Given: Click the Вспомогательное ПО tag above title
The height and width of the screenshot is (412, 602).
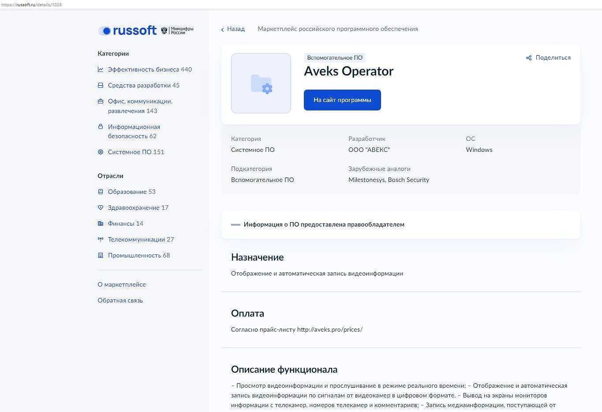Looking at the screenshot, I should click(335, 58).
